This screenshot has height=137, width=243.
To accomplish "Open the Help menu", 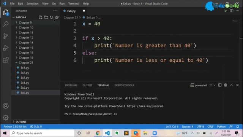I will coord(86,3).
